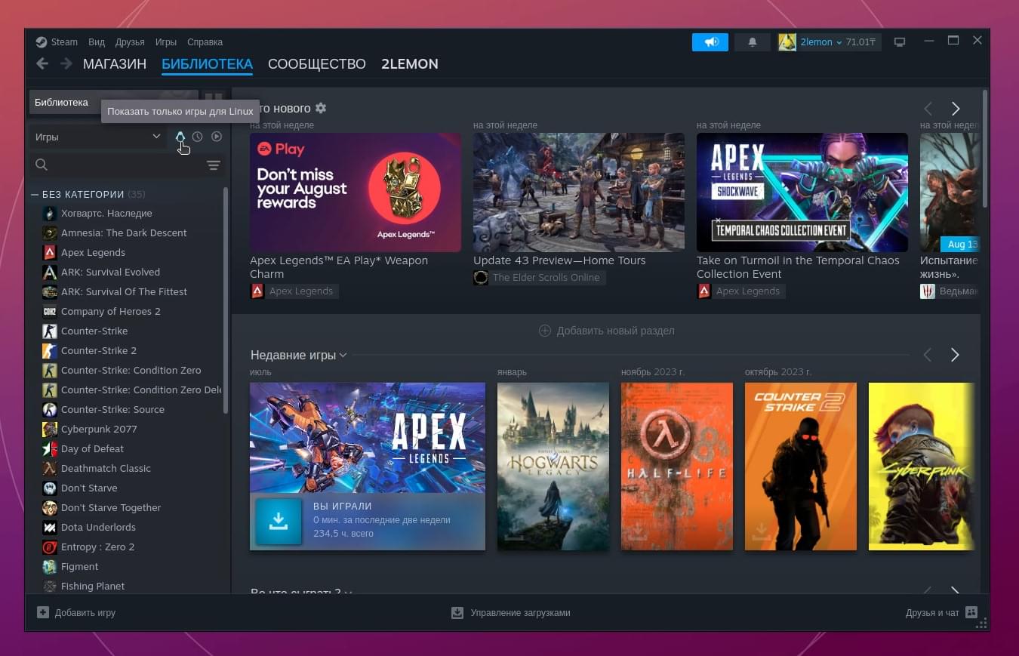Open The Elder Scrolls Online tag

tap(539, 278)
